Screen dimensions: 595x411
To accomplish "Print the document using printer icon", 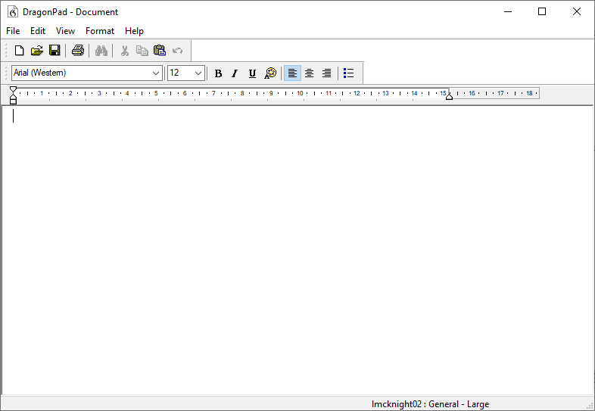I will tap(78, 51).
